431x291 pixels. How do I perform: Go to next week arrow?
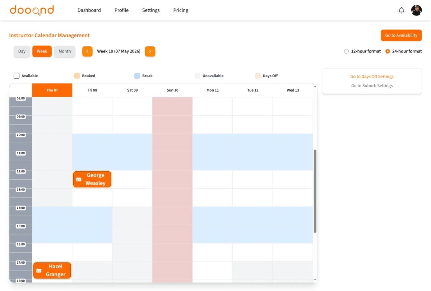tap(150, 51)
